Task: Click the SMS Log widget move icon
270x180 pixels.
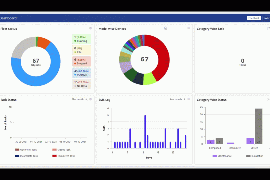Action: pyautogui.click(x=189, y=99)
